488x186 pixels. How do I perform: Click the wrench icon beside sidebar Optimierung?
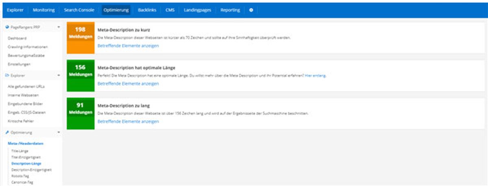pos(7,132)
